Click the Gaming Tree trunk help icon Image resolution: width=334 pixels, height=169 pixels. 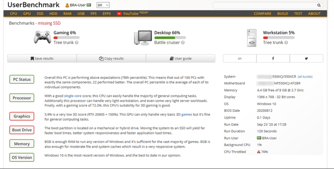click(x=77, y=43)
